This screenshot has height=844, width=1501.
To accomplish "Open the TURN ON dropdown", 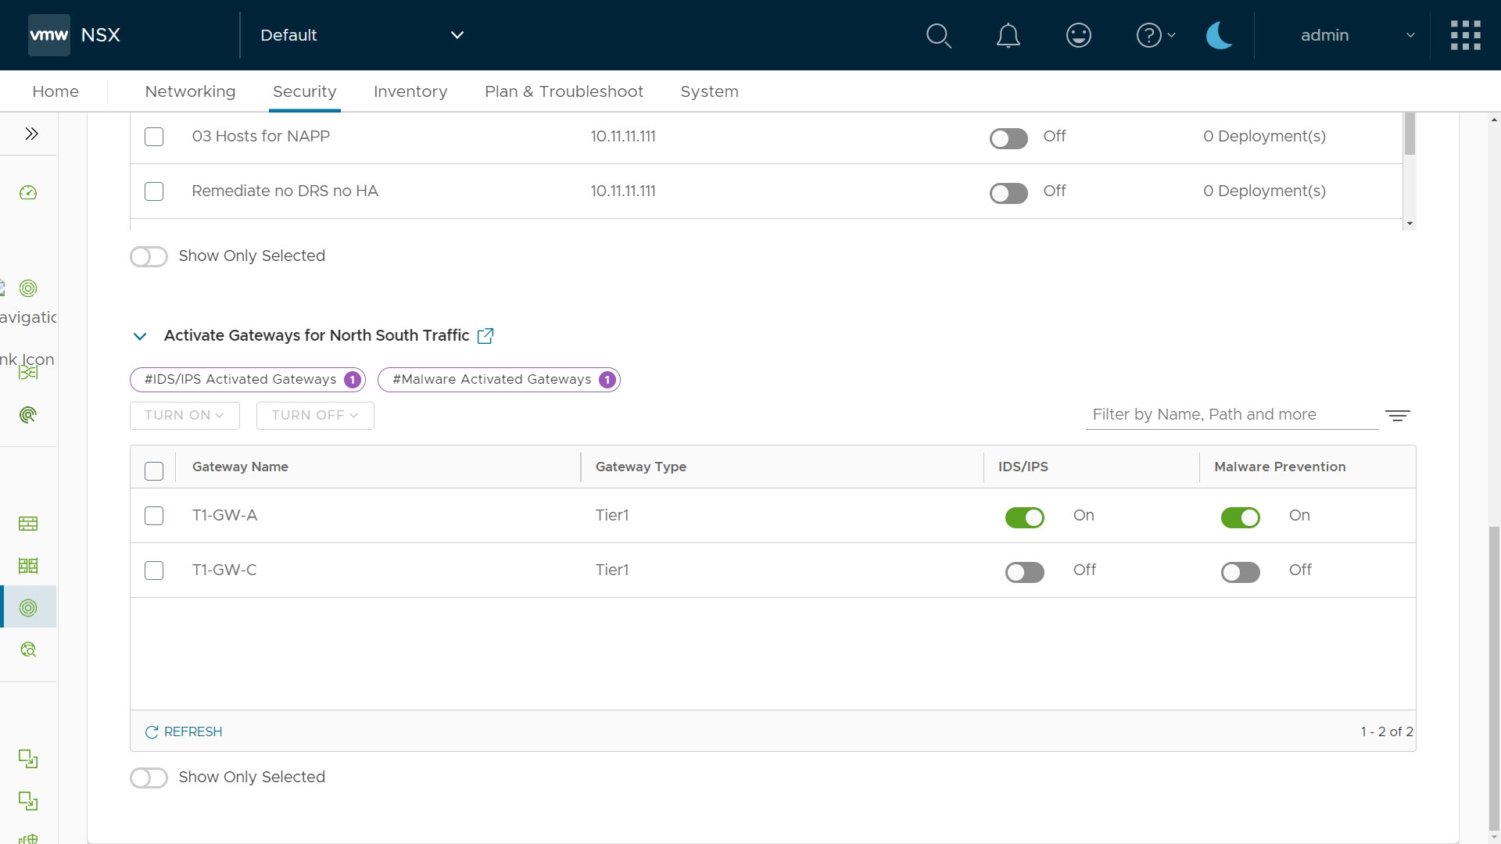I will coord(184,416).
